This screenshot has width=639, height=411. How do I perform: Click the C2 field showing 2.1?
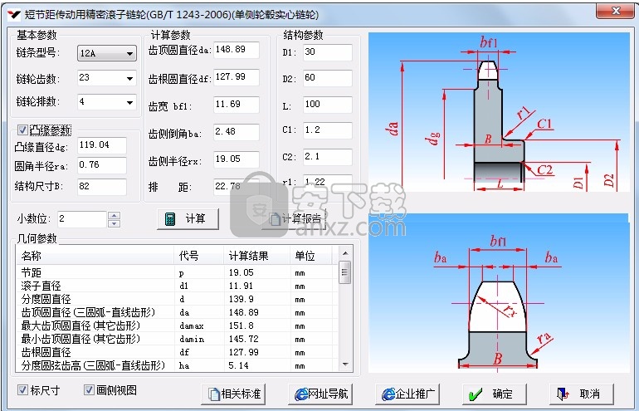(x=328, y=157)
